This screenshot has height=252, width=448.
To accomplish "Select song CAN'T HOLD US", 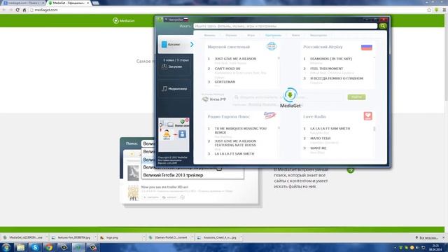I will pyautogui.click(x=227, y=69).
